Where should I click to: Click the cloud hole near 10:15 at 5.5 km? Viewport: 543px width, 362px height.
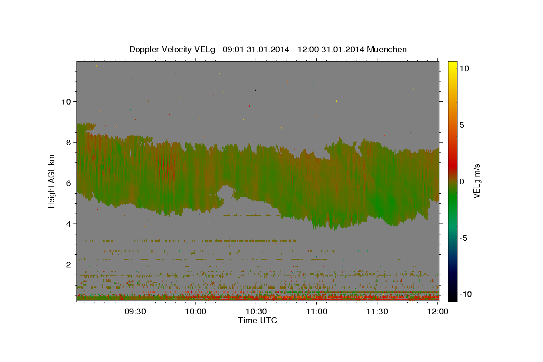coord(225,194)
